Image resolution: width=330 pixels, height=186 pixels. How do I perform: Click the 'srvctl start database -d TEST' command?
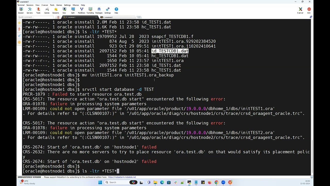(x=118, y=89)
